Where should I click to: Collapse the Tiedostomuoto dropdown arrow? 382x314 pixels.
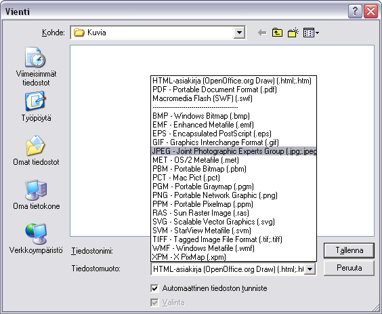(x=310, y=269)
